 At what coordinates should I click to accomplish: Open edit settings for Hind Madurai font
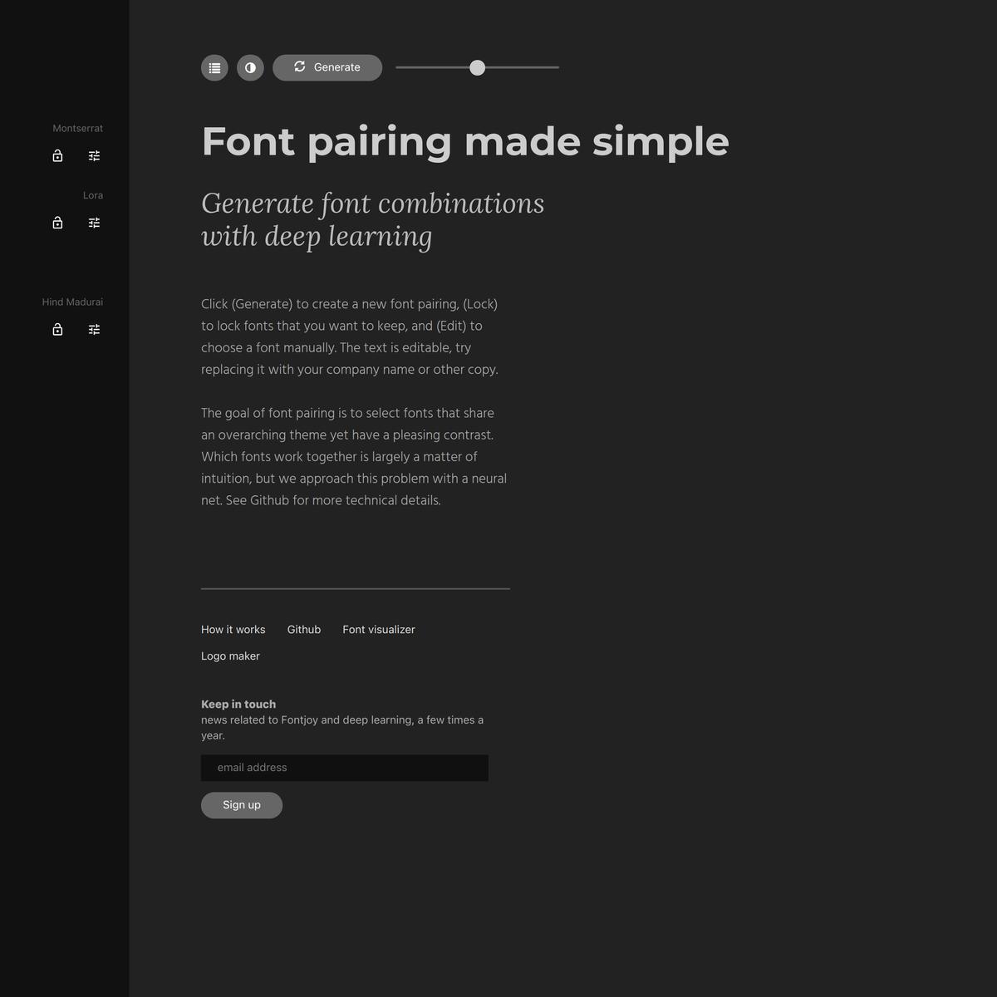coord(94,330)
